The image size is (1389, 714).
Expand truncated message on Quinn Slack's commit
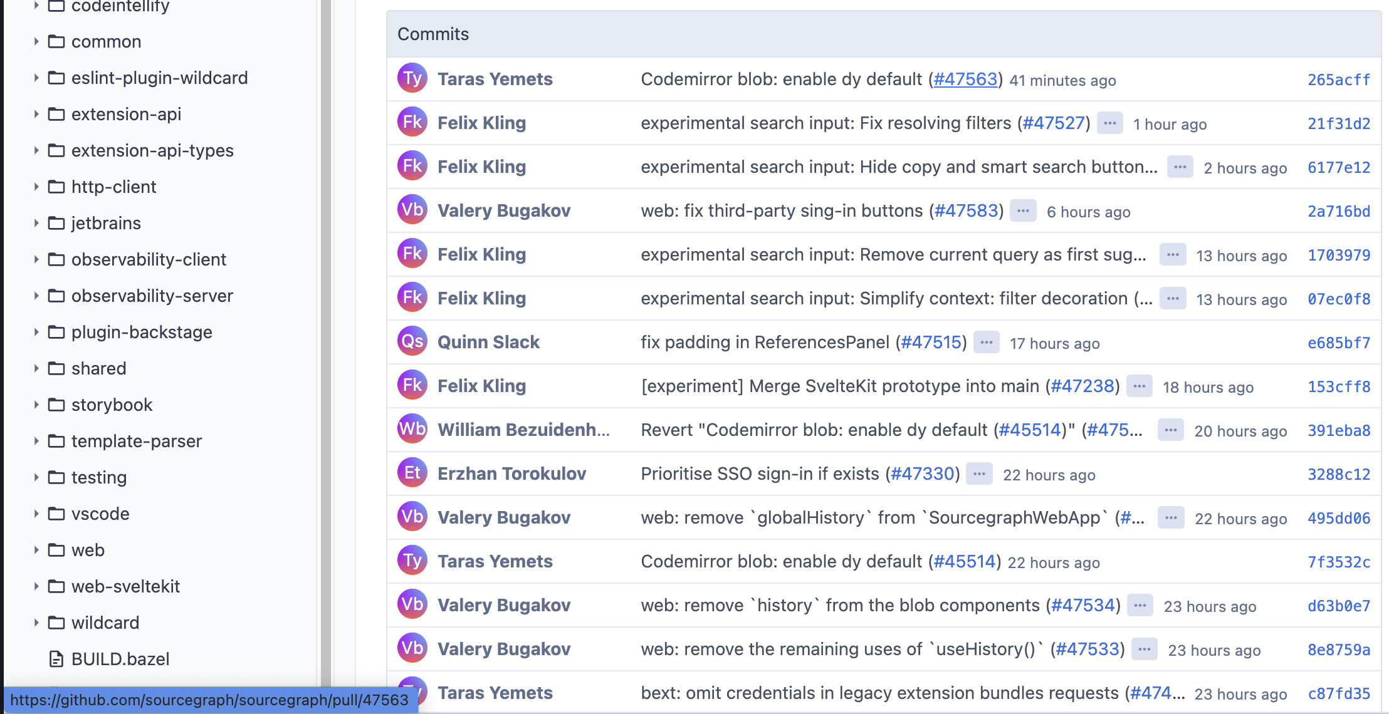tap(985, 343)
